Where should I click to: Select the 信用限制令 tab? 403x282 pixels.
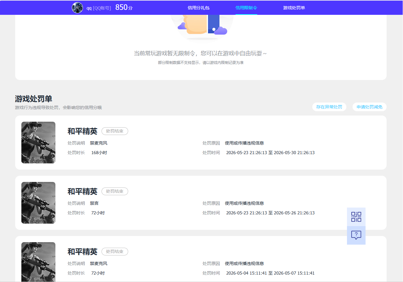(246, 8)
